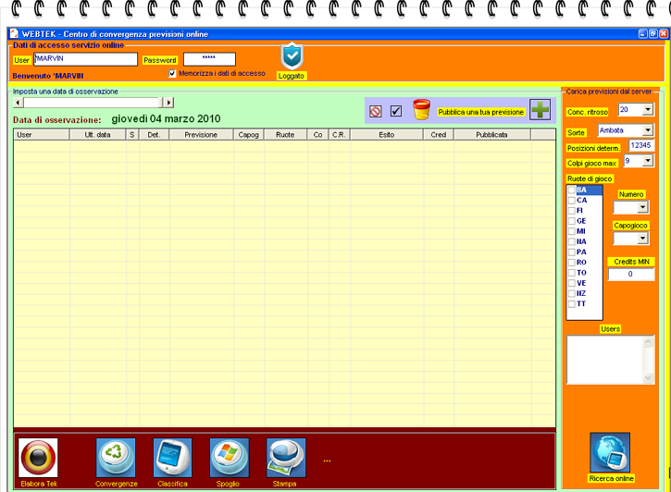Open the Capogioco dropdown
The width and height of the screenshot is (671, 492).
click(x=642, y=239)
